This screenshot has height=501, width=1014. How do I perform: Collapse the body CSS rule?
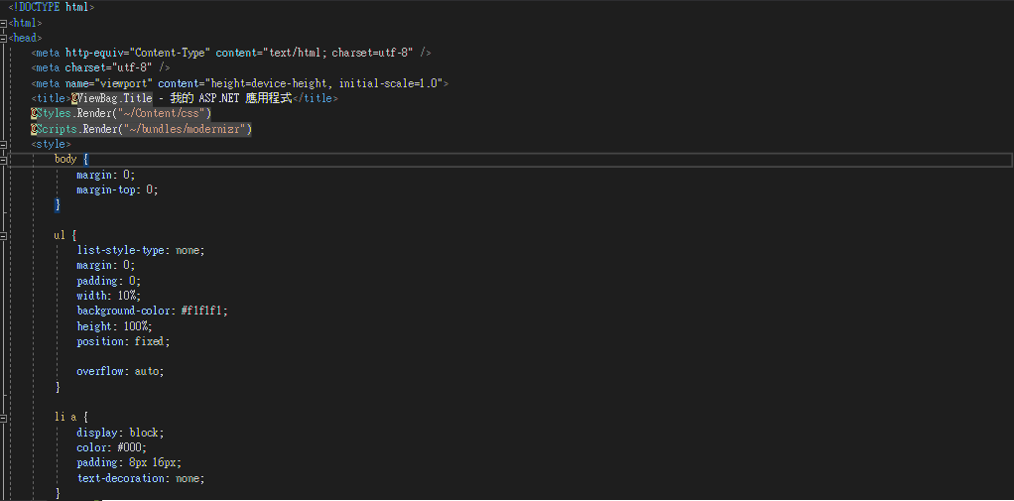(x=3, y=159)
